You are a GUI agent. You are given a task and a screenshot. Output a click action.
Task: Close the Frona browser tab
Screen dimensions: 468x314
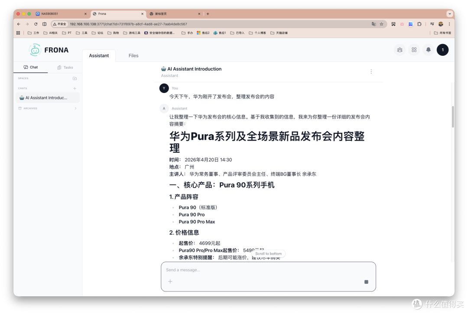pos(143,14)
